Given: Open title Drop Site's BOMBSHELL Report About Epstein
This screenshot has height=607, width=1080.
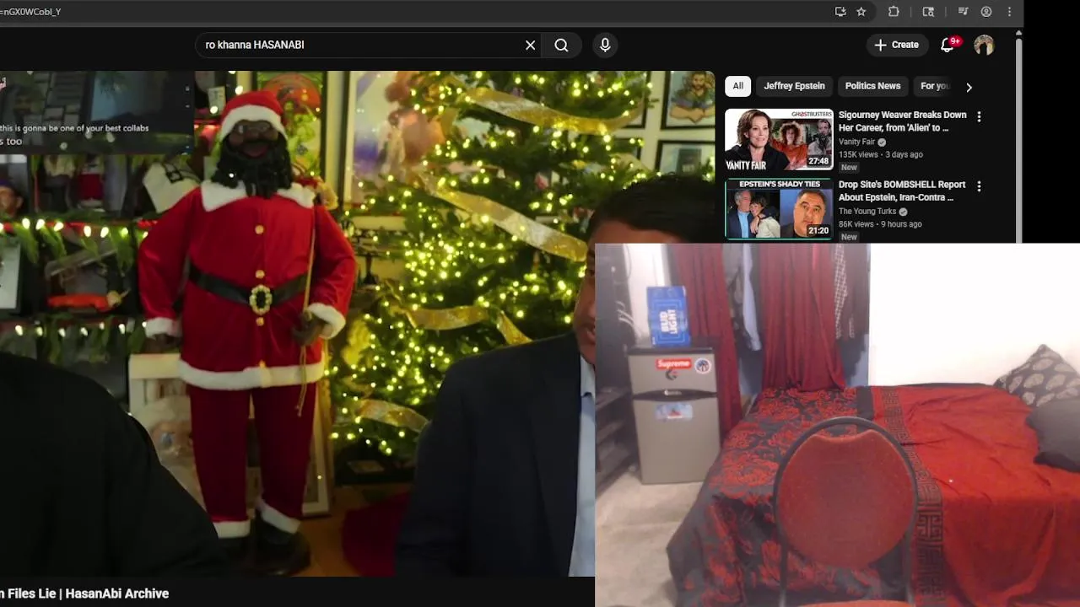Looking at the screenshot, I should [x=902, y=191].
